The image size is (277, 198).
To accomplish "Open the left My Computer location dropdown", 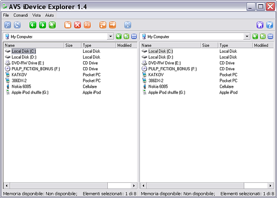I will 111,37.
